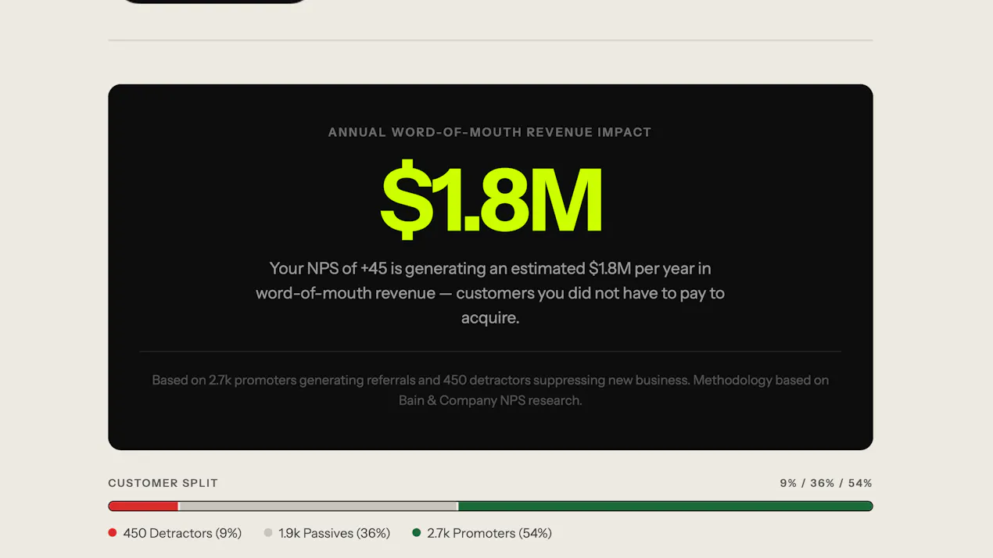The height and width of the screenshot is (558, 993).
Task: Click the red detractors bar segment
Action: pos(143,506)
